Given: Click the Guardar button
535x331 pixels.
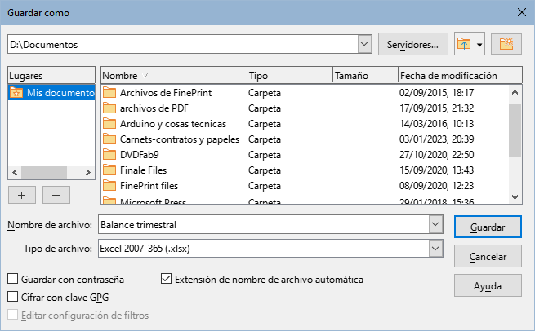Looking at the screenshot, I should 488,227.
